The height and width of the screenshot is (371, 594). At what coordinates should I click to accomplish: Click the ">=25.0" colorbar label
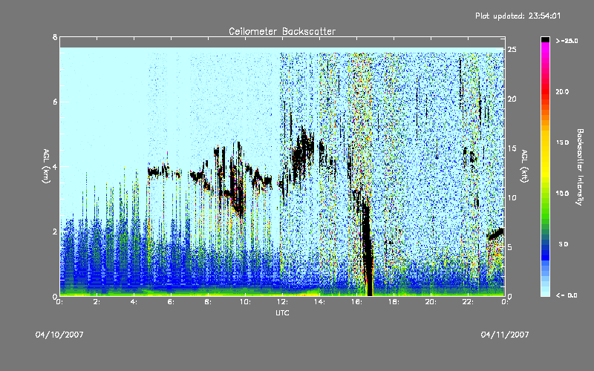(x=567, y=41)
